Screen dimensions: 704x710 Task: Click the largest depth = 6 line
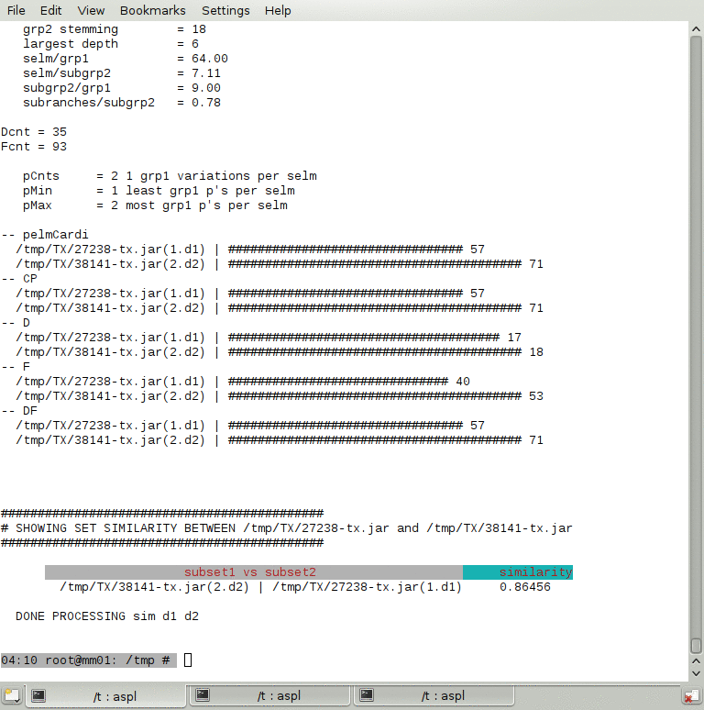[111, 44]
